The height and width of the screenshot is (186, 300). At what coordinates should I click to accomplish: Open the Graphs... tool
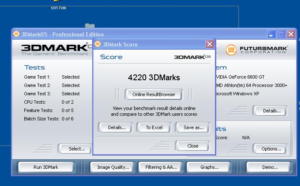pyautogui.click(x=209, y=167)
